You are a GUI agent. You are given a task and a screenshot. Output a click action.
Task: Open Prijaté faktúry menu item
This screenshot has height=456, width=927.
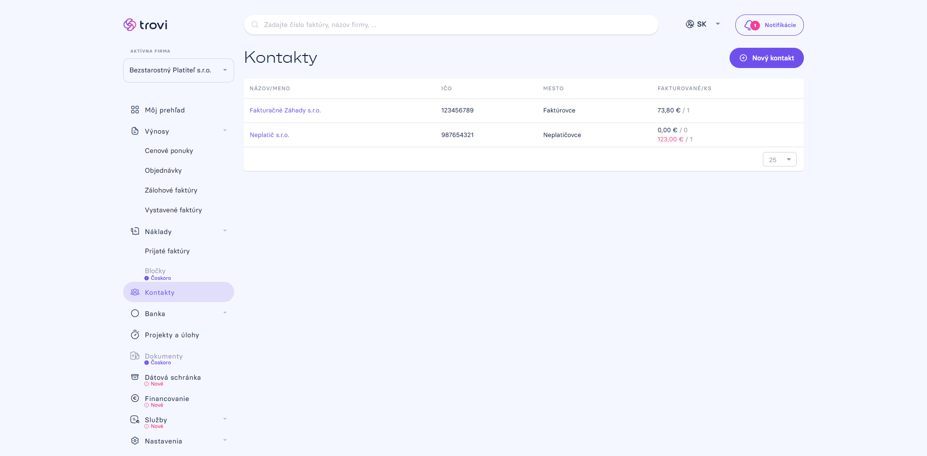pyautogui.click(x=167, y=251)
